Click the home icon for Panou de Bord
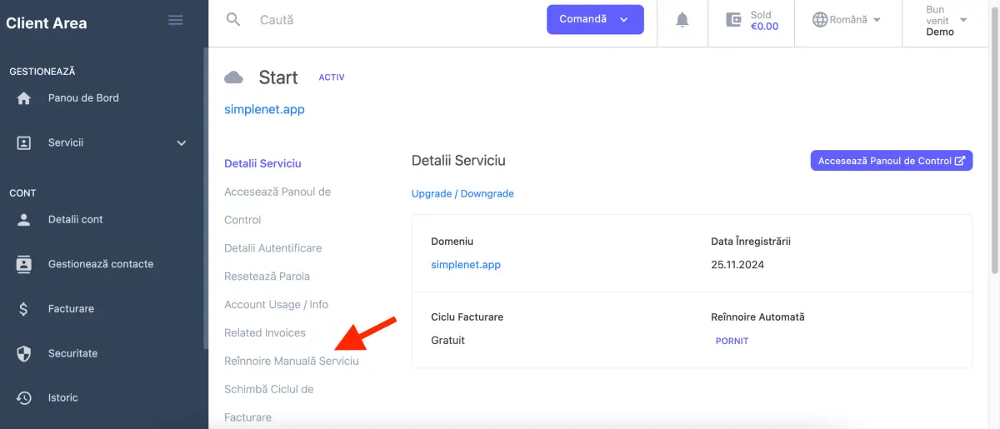 (24, 98)
